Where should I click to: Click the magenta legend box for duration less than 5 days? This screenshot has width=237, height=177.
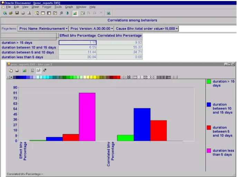(209, 151)
